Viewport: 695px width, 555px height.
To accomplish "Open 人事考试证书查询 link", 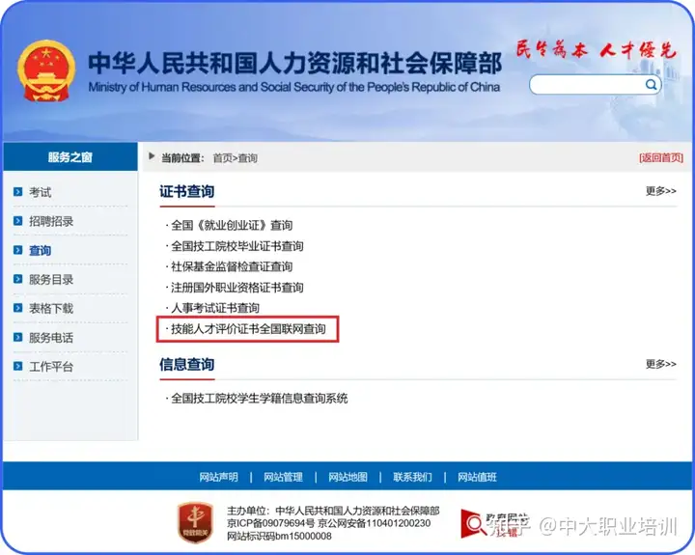I will [215, 308].
